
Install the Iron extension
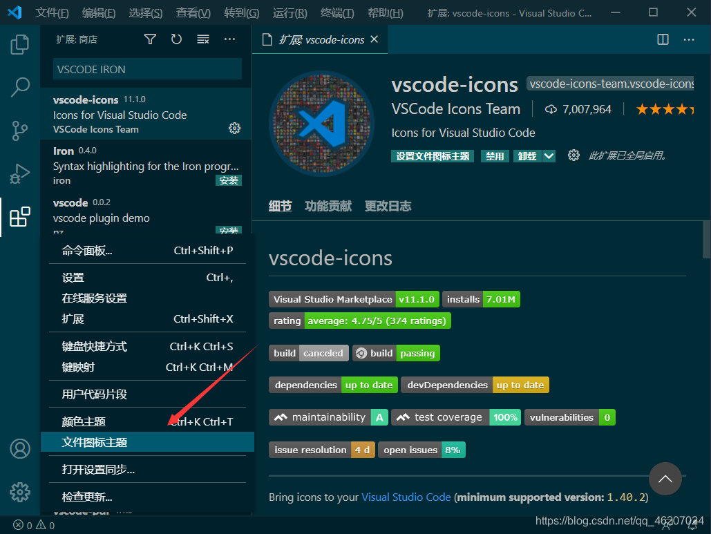(229, 180)
